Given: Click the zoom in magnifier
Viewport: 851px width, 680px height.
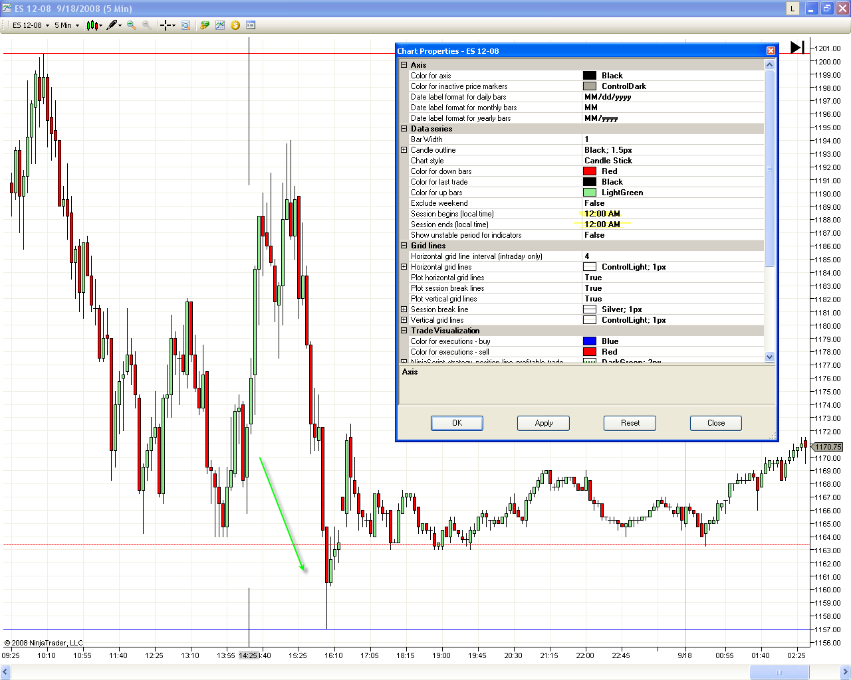Looking at the screenshot, I should (132, 25).
